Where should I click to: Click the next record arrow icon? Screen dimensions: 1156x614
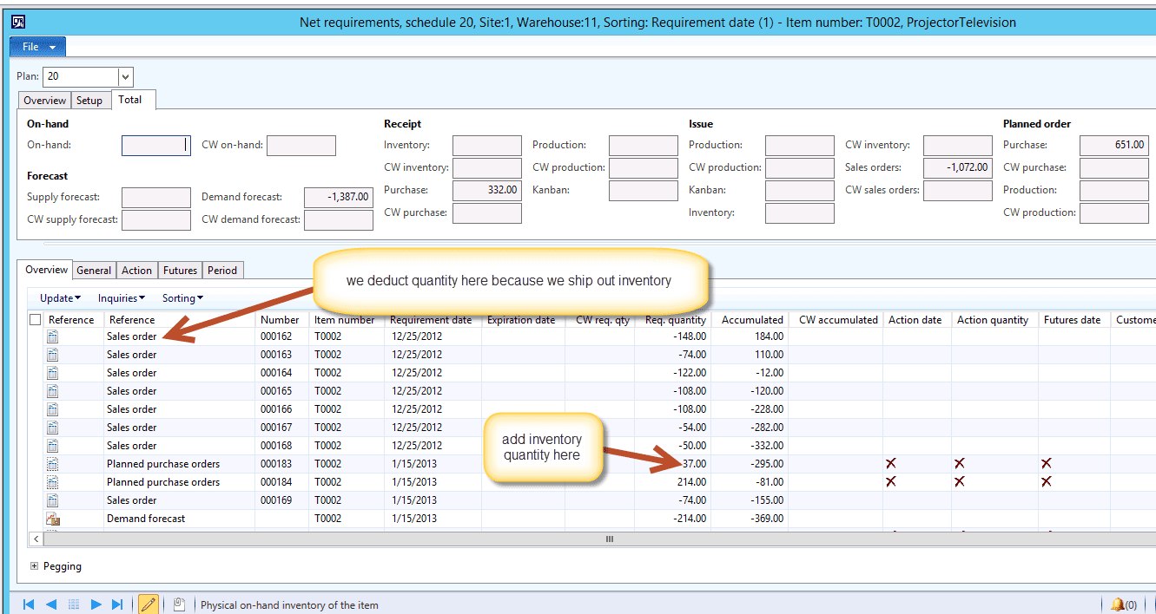pyautogui.click(x=96, y=604)
